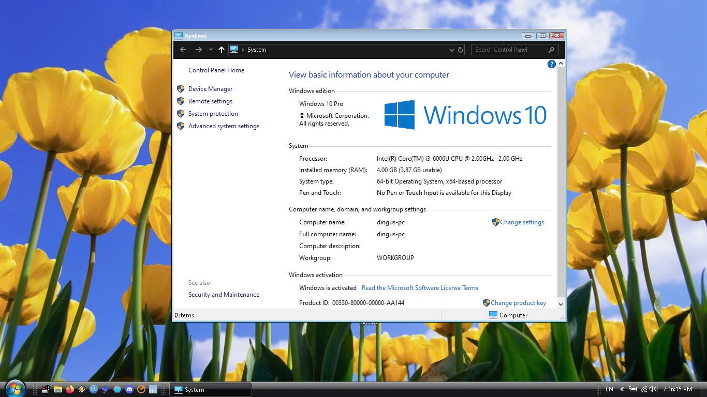Open the BT app icon in the taskbar
This screenshot has height=397, width=707.
point(153,389)
